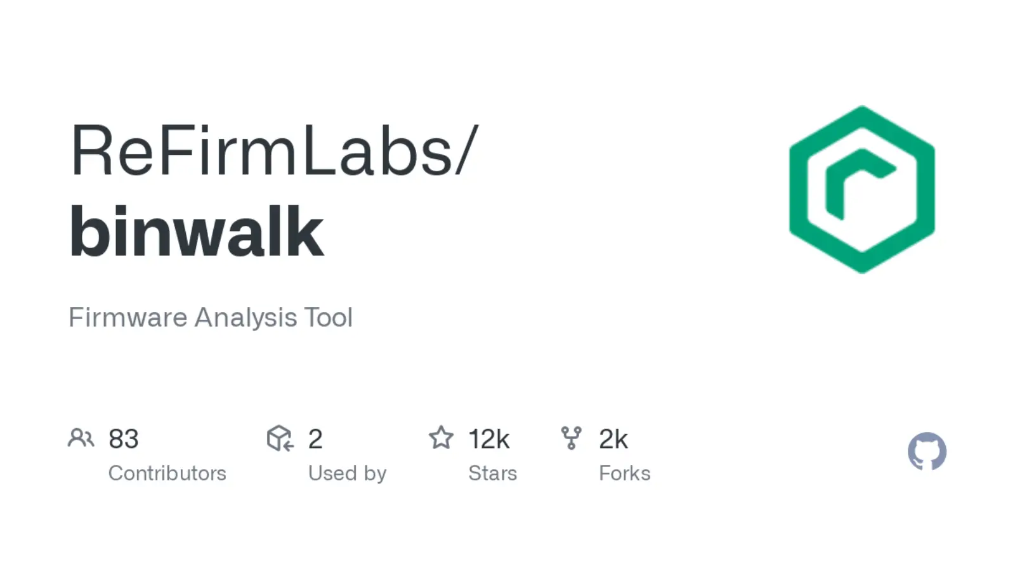This screenshot has width=1015, height=571.
Task: Click the Forks branch icon
Action: (571, 438)
